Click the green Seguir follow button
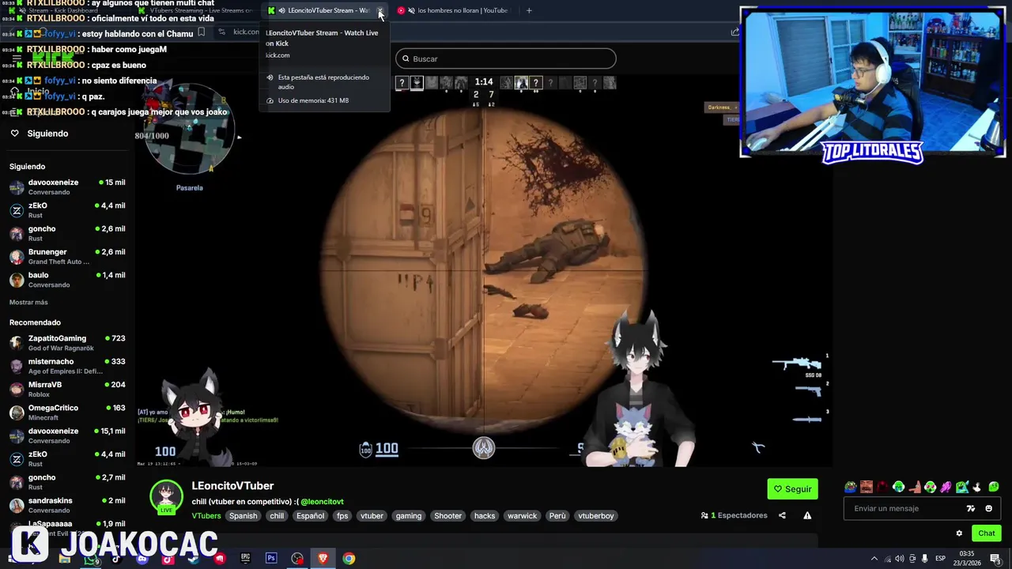The width and height of the screenshot is (1012, 569). click(x=792, y=489)
